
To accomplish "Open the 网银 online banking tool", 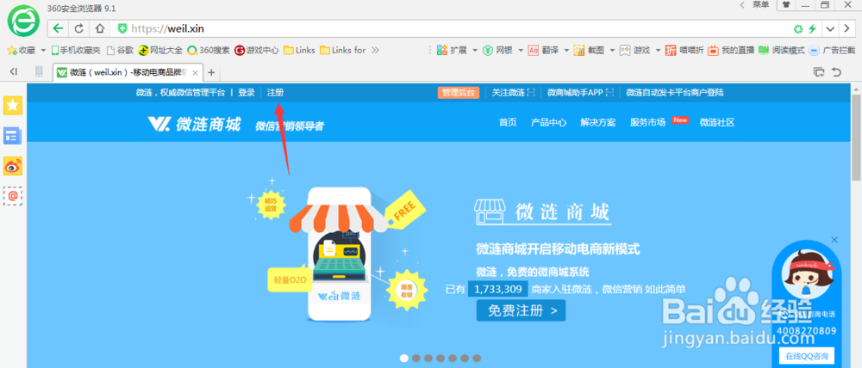I will tap(497, 51).
